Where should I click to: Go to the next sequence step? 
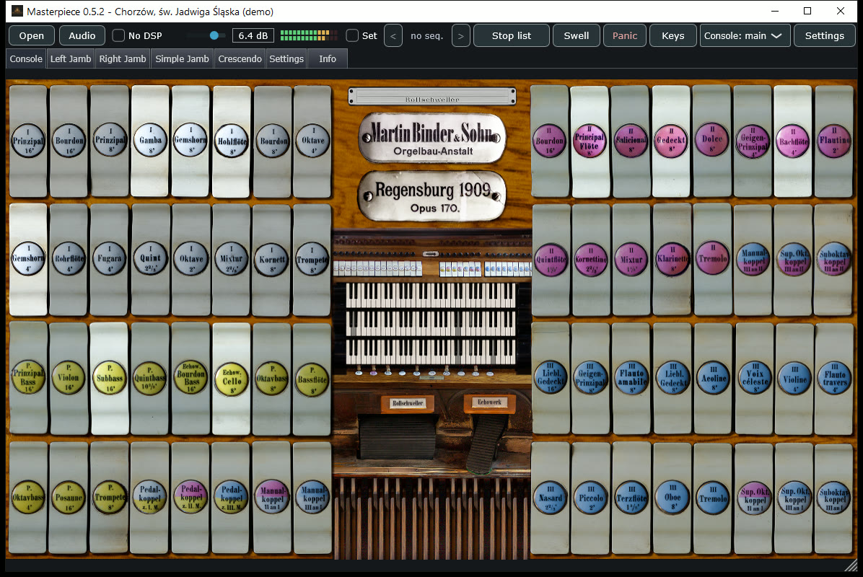[x=460, y=36]
